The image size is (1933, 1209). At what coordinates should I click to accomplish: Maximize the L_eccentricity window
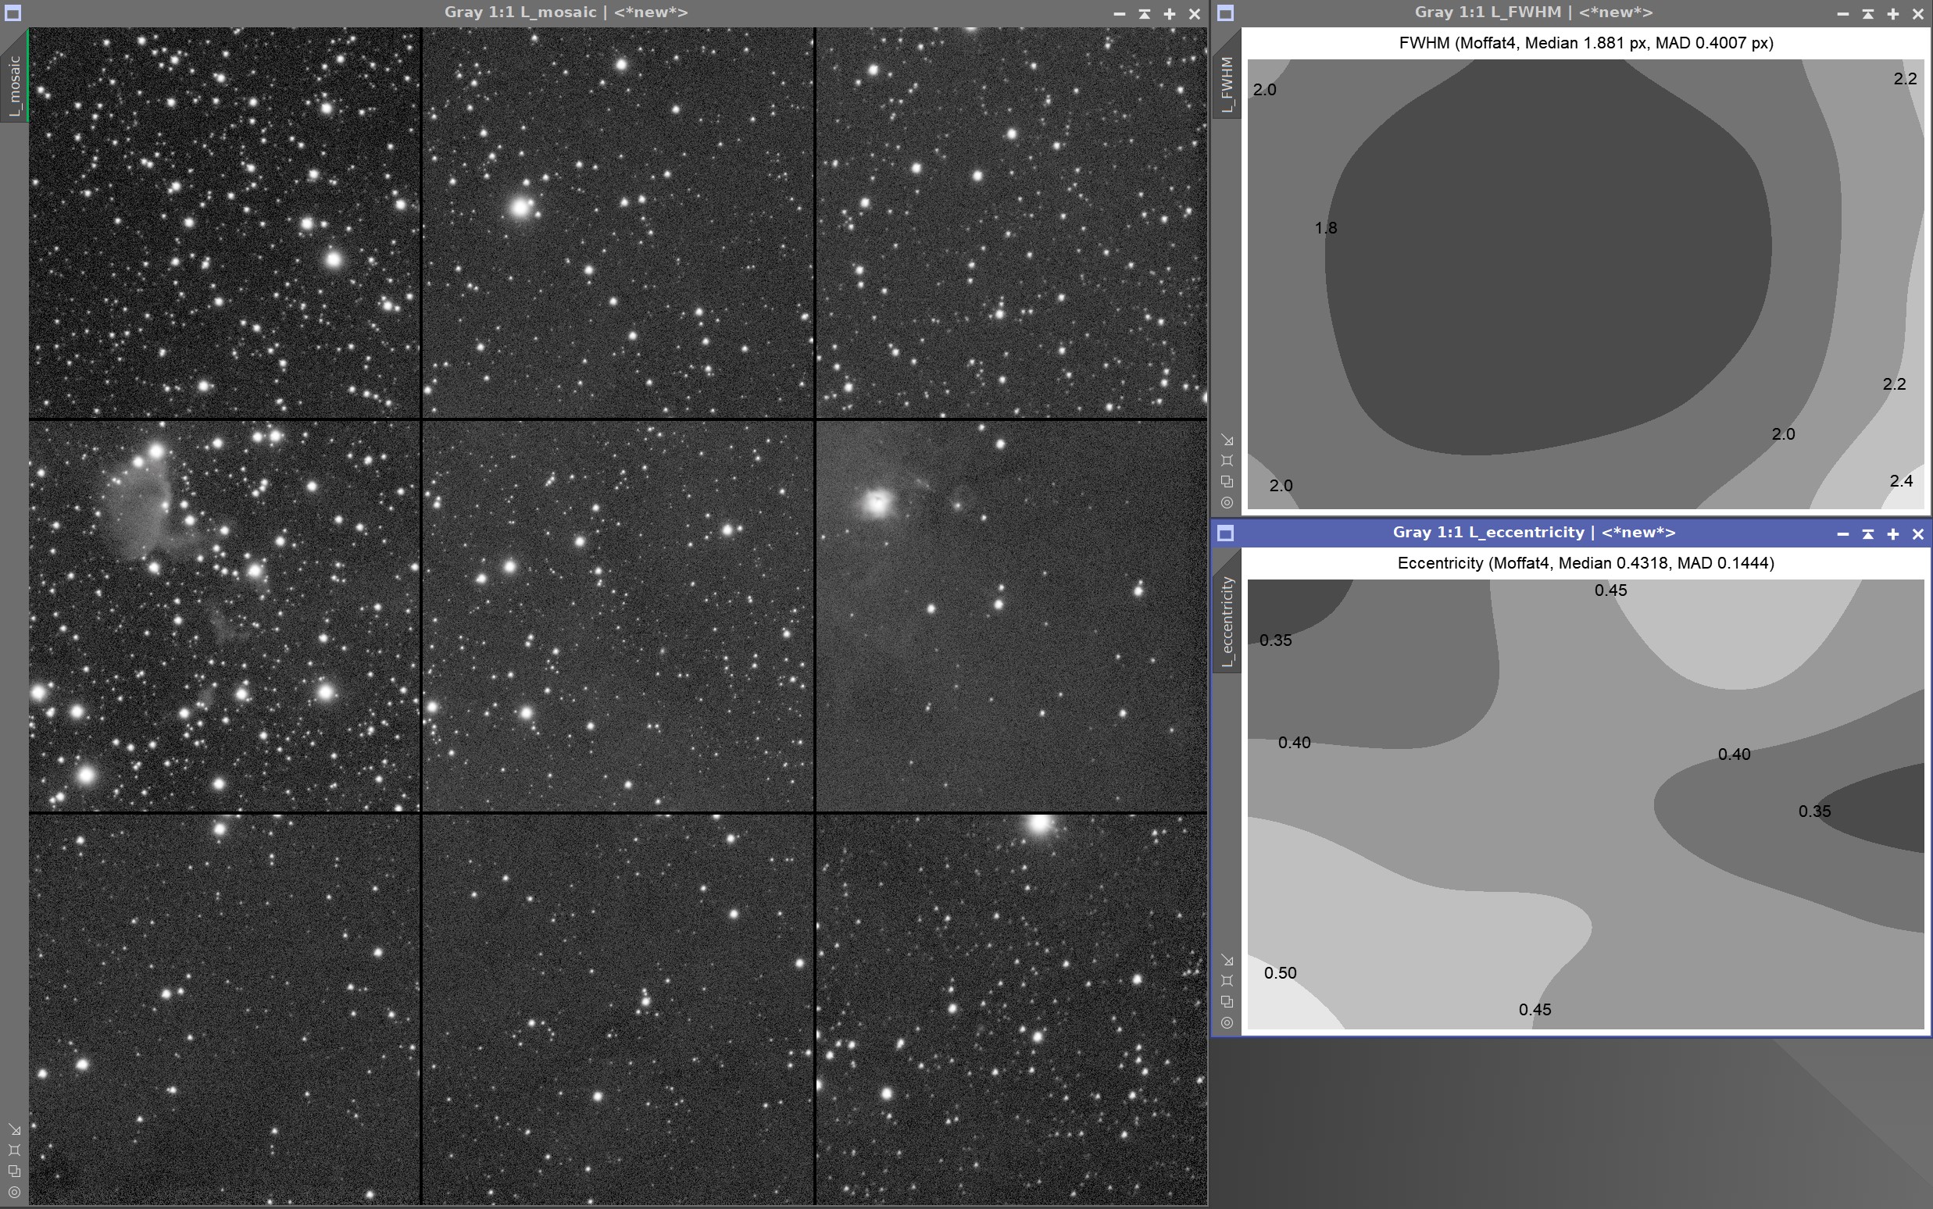1893,534
